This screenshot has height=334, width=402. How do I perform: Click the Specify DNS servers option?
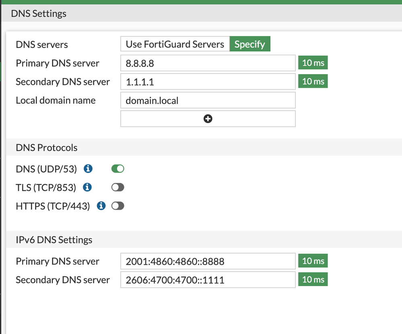coord(250,44)
